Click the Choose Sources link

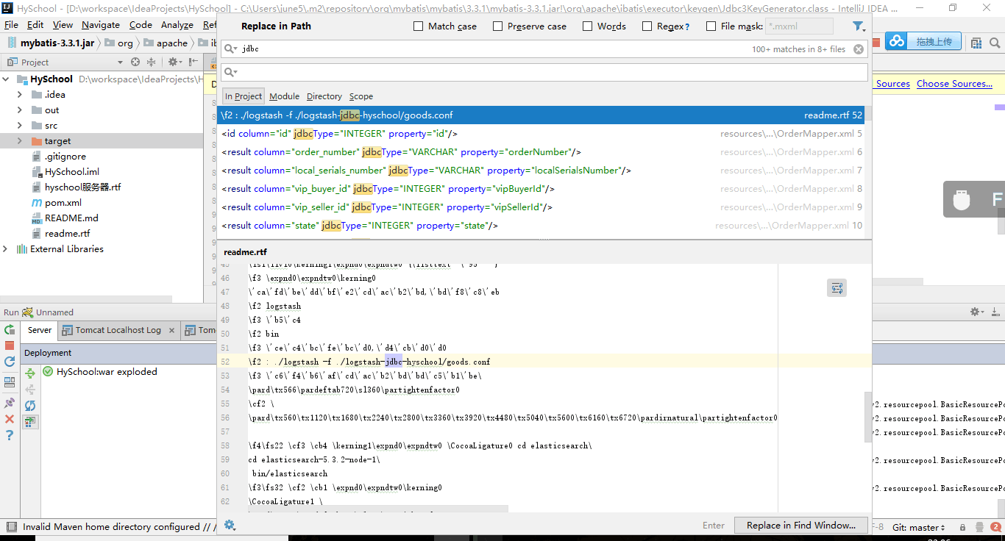(954, 84)
